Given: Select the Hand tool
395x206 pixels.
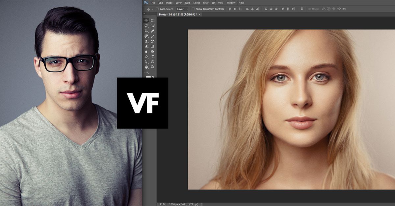Looking at the screenshot, I should pos(146,67).
